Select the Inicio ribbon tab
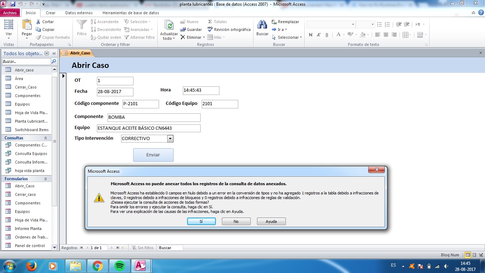485x273 pixels. pyautogui.click(x=31, y=13)
